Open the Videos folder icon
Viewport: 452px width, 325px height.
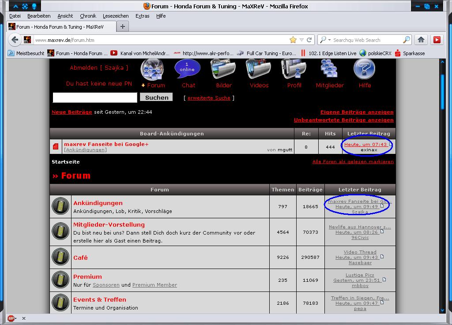click(259, 69)
